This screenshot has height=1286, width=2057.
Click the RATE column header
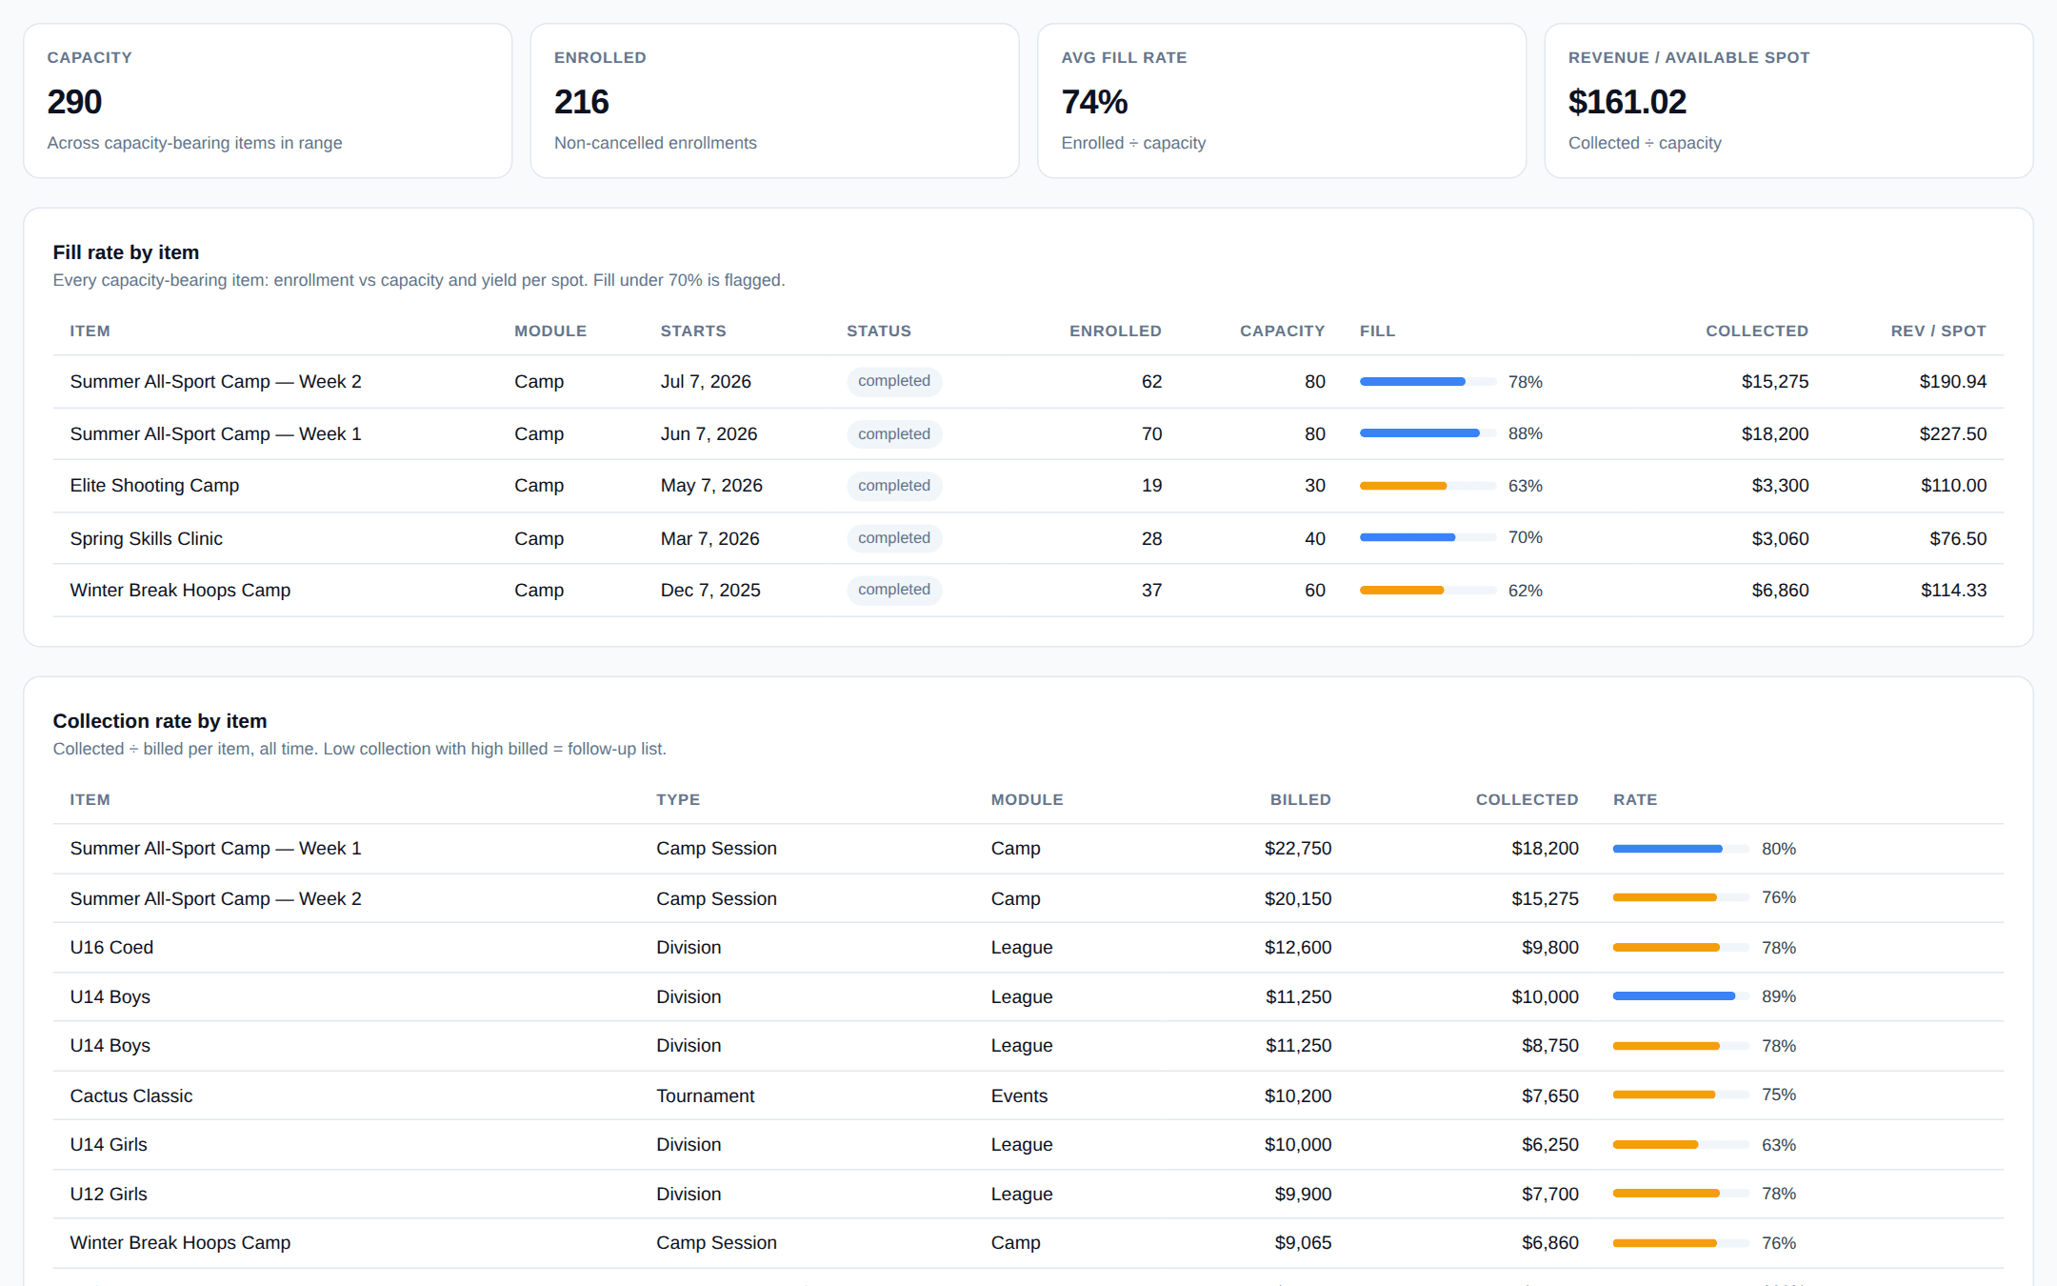[1635, 799]
